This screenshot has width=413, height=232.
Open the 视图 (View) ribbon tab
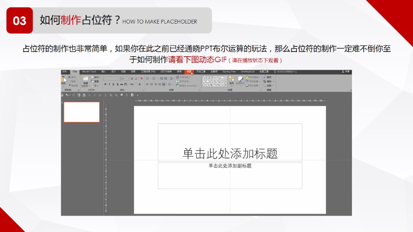click(189, 71)
